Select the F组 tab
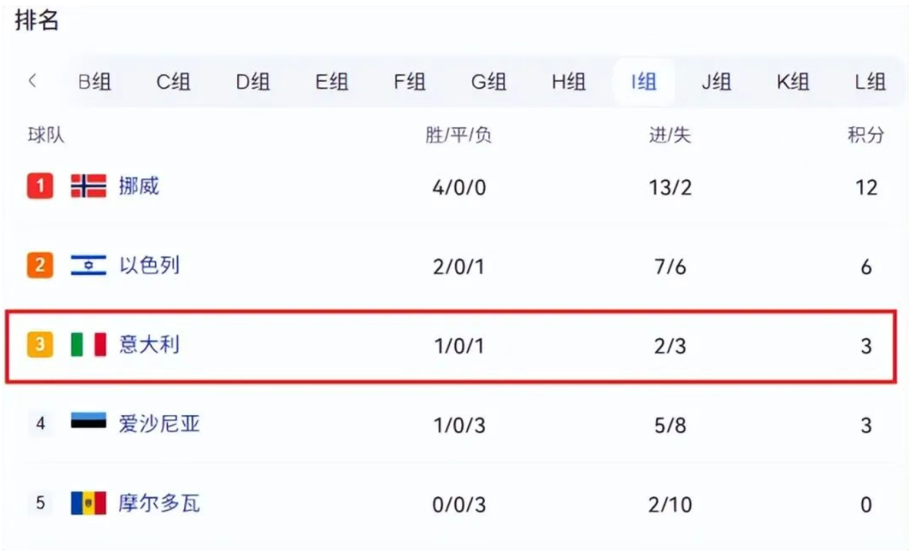Screen dimensions: 911x553 pos(409,82)
